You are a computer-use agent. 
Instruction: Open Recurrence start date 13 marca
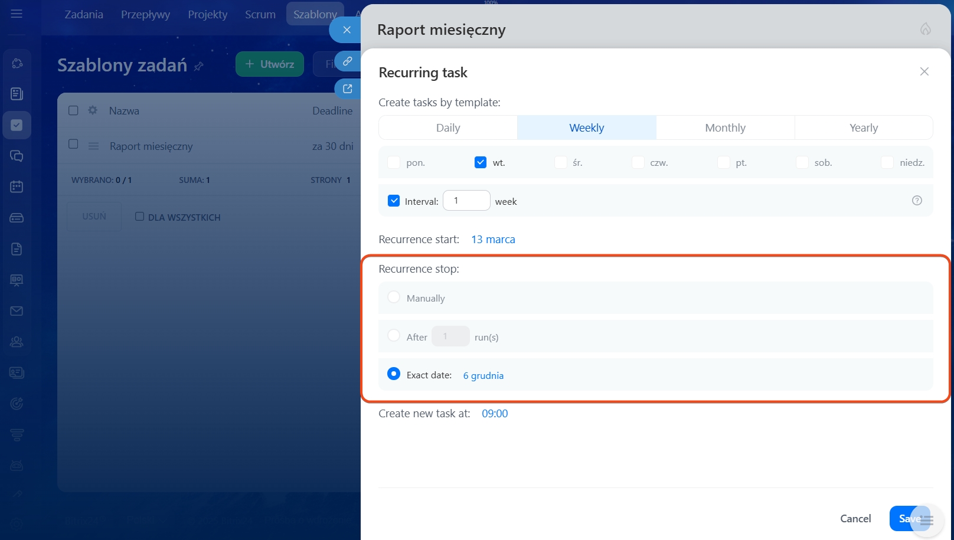[493, 240]
